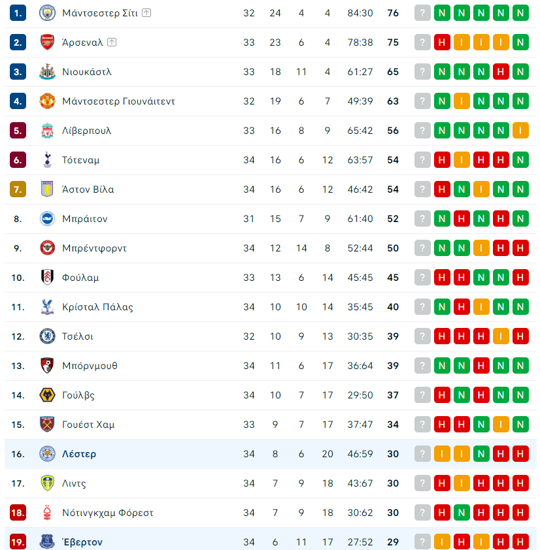This screenshot has height=550, width=540.
Task: Click Liverpool's orange draw form badge
Action: coord(521,131)
